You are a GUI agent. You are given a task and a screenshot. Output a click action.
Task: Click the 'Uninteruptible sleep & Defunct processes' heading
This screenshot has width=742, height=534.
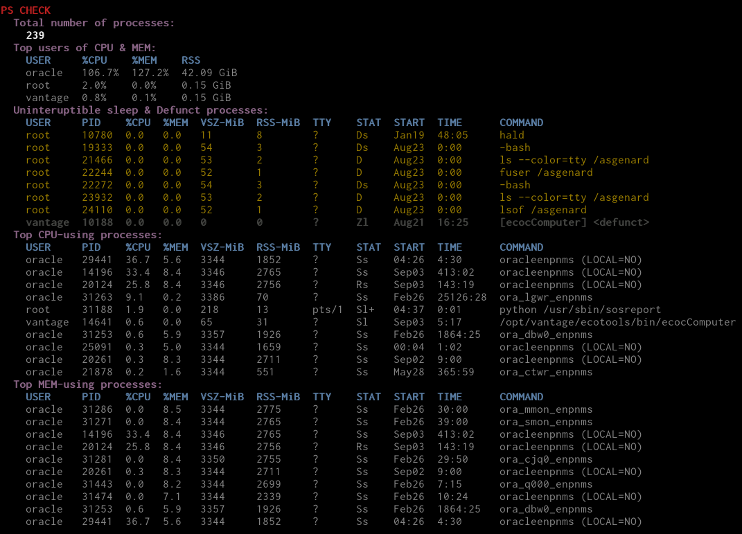[141, 110]
